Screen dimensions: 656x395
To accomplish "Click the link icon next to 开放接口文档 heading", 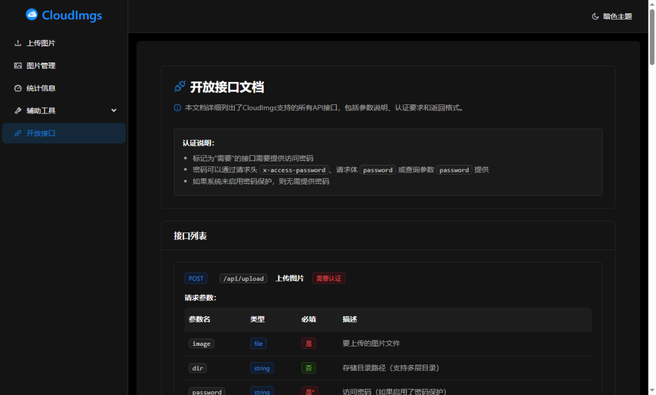I will pyautogui.click(x=179, y=86).
